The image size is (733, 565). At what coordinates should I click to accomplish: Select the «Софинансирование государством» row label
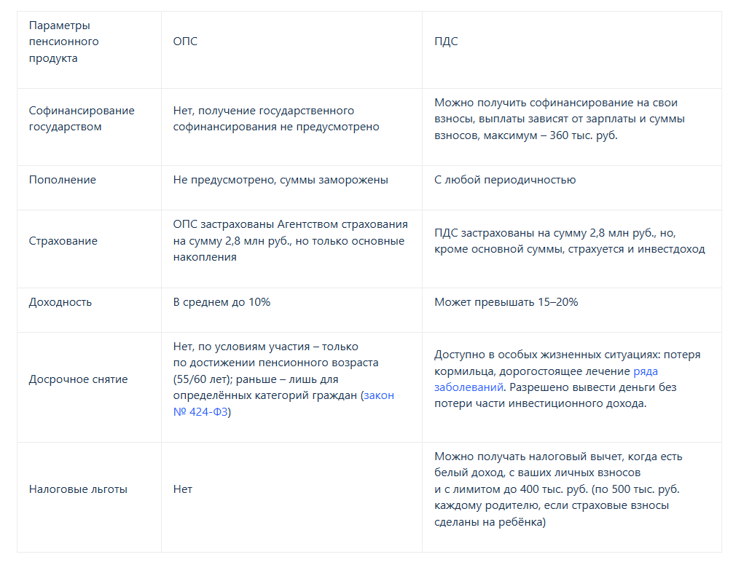tap(82, 119)
